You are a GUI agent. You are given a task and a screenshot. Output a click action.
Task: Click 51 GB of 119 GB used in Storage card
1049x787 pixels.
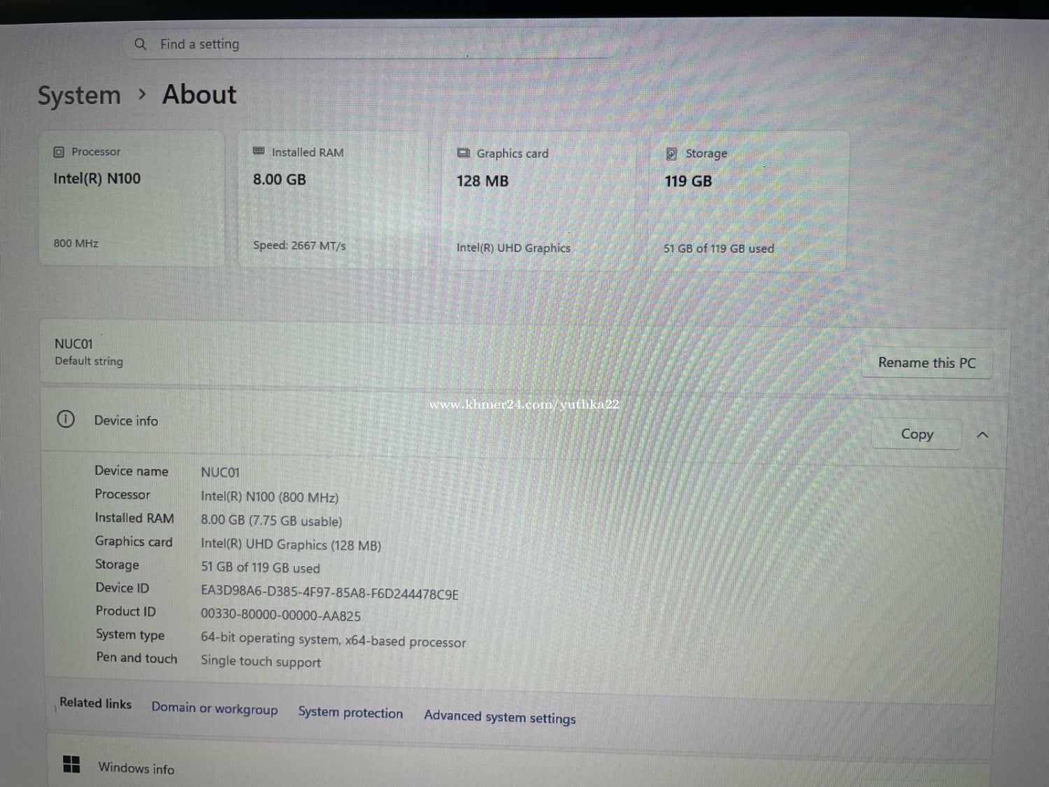(x=719, y=248)
